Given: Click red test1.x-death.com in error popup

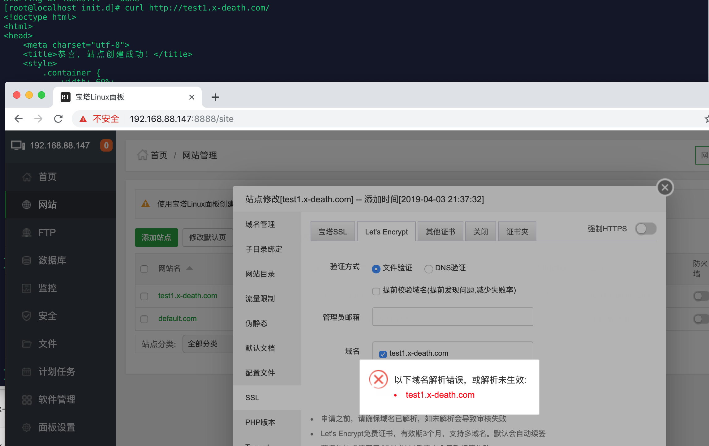Looking at the screenshot, I should click(x=440, y=395).
